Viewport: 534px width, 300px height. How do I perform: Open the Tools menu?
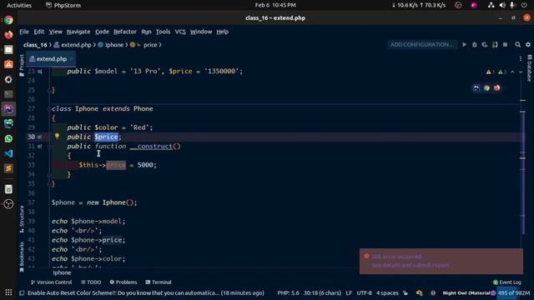[163, 32]
